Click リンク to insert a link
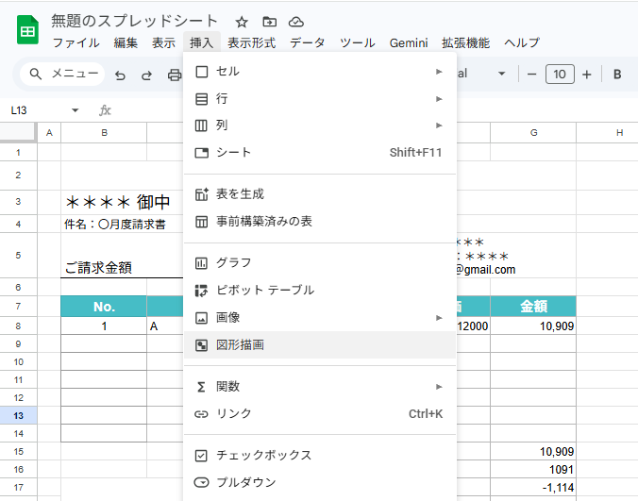 [x=233, y=413]
